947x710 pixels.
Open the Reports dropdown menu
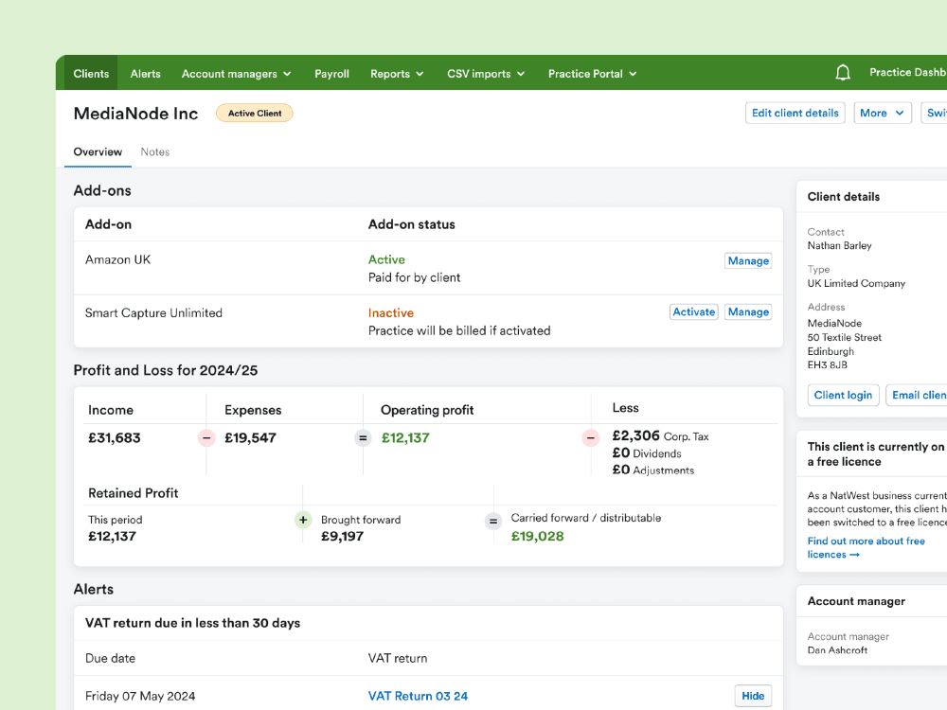pyautogui.click(x=396, y=73)
